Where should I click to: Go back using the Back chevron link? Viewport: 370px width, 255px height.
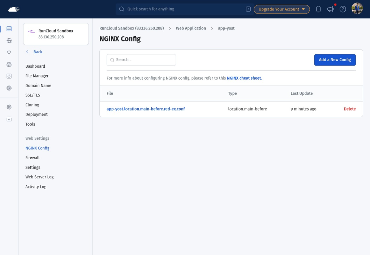[x=34, y=52]
